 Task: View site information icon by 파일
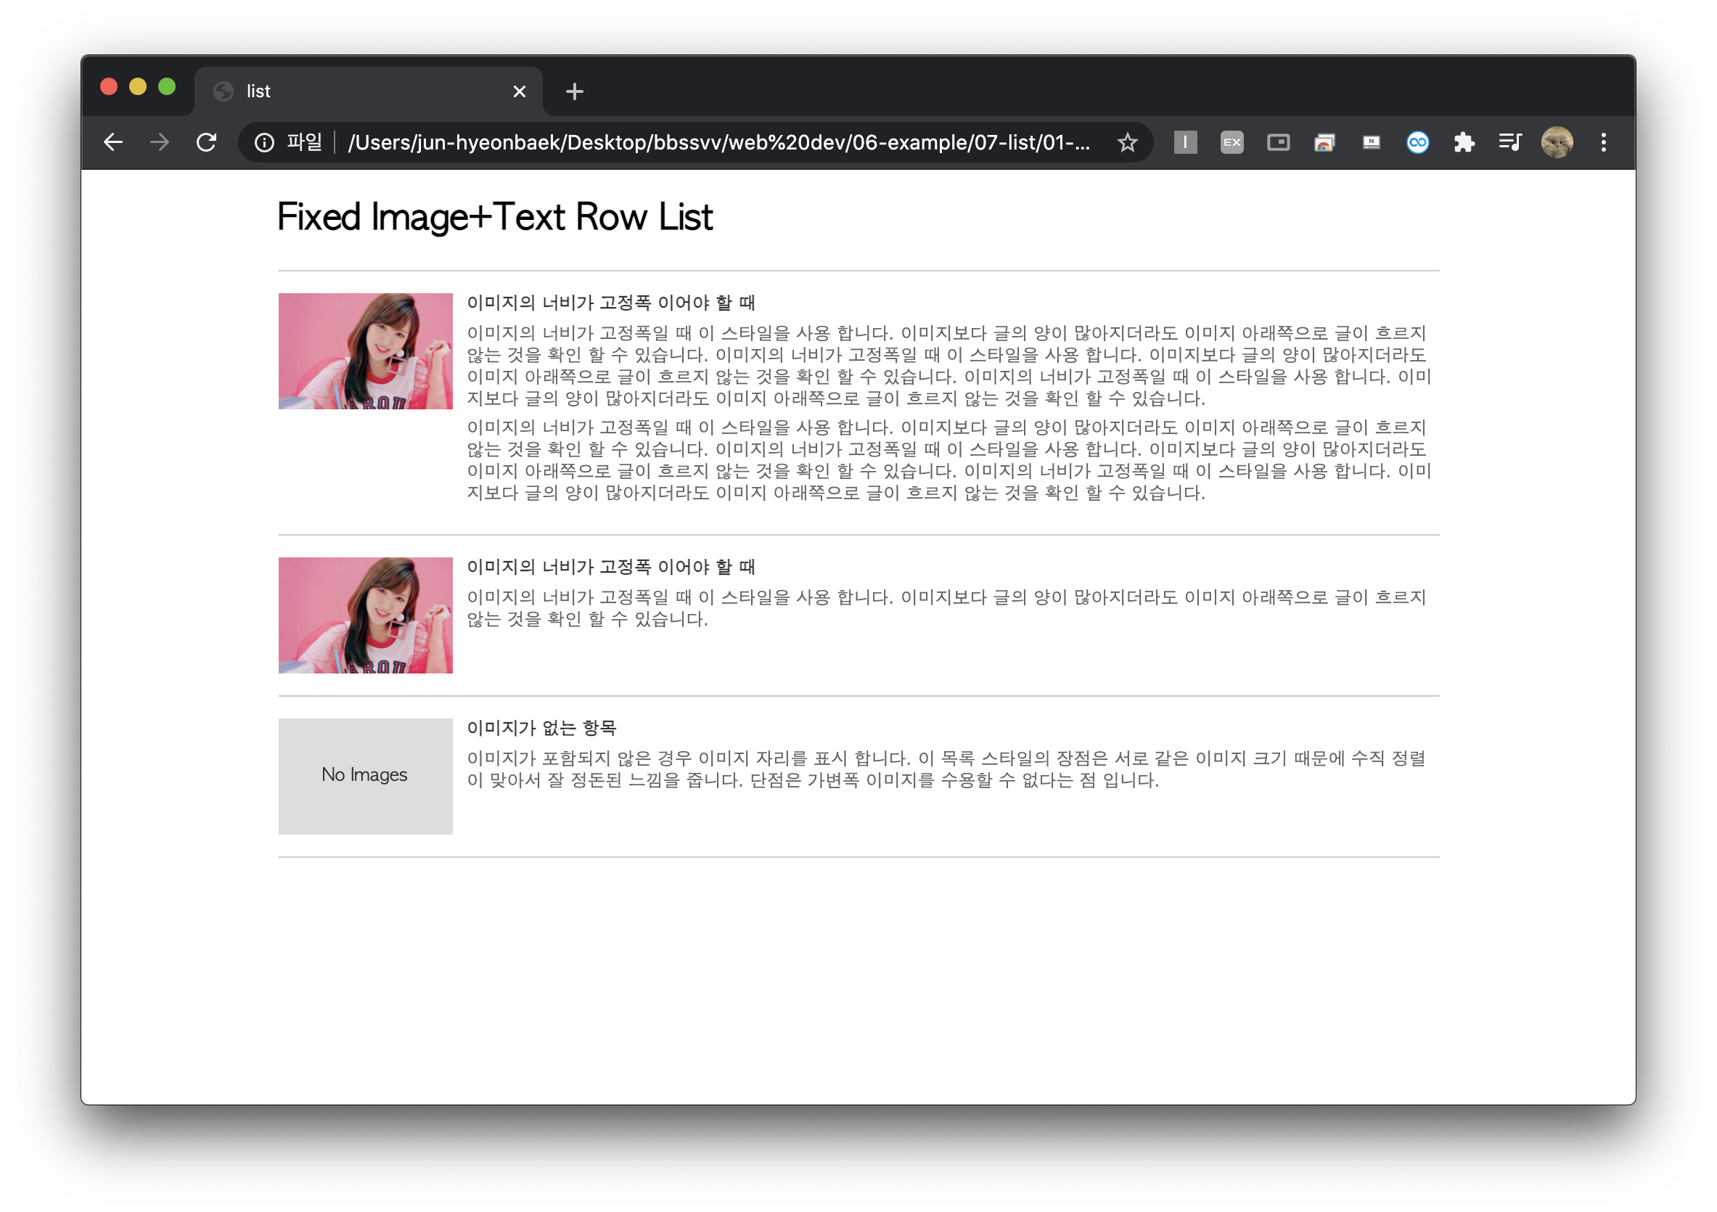[x=264, y=142]
